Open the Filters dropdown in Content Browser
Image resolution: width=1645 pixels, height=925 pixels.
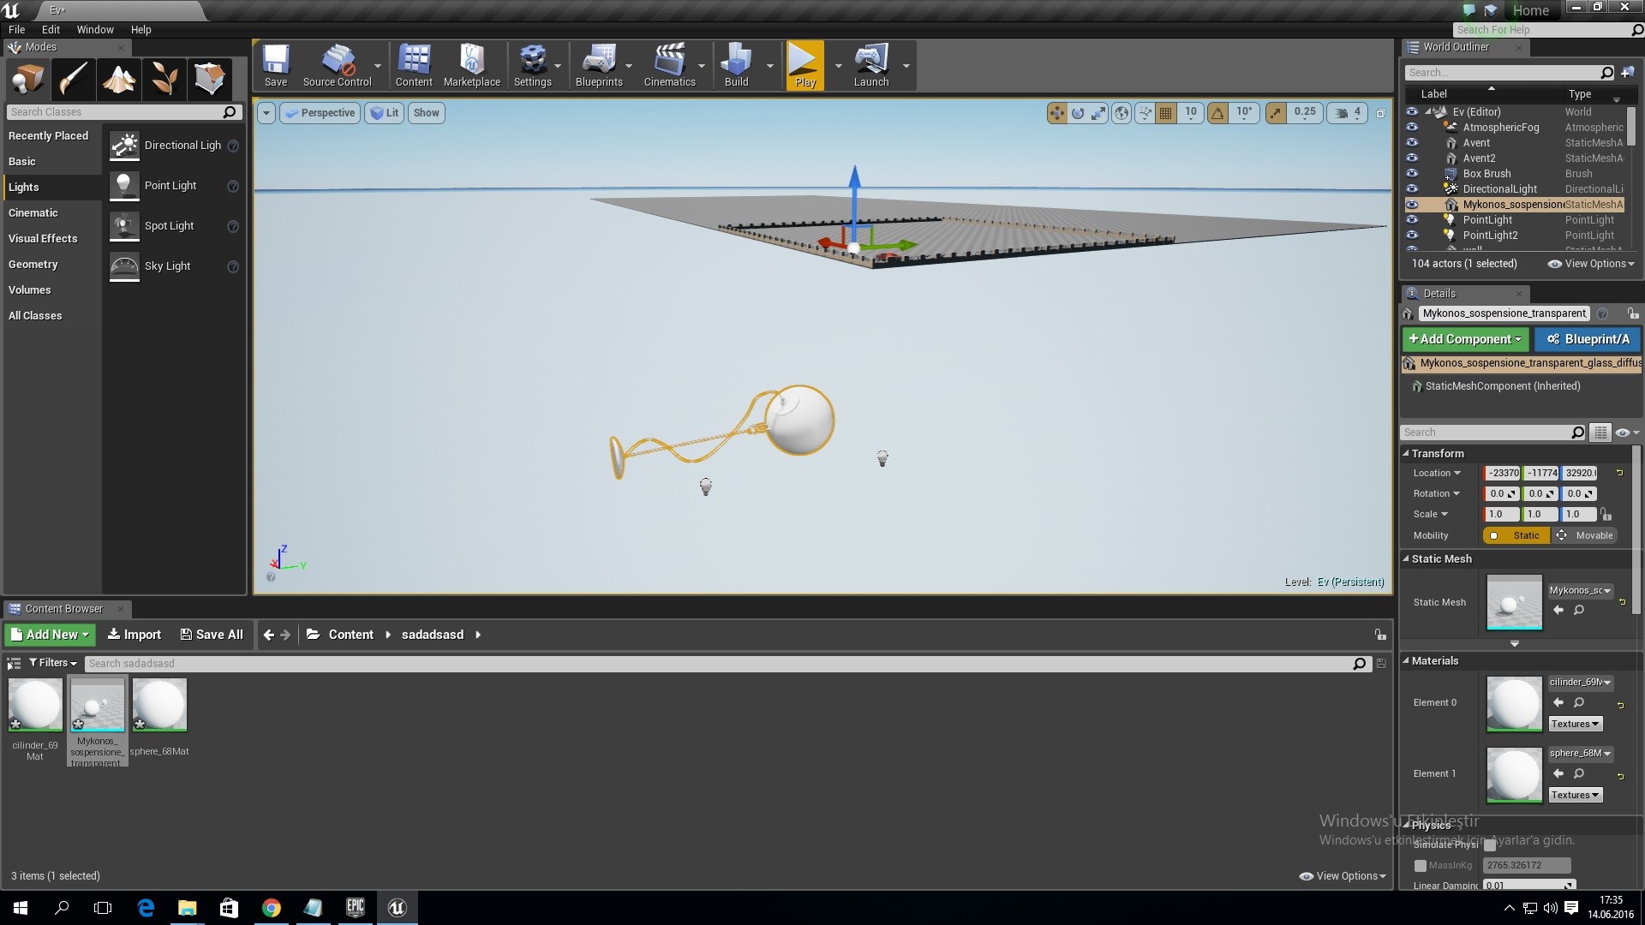53,663
